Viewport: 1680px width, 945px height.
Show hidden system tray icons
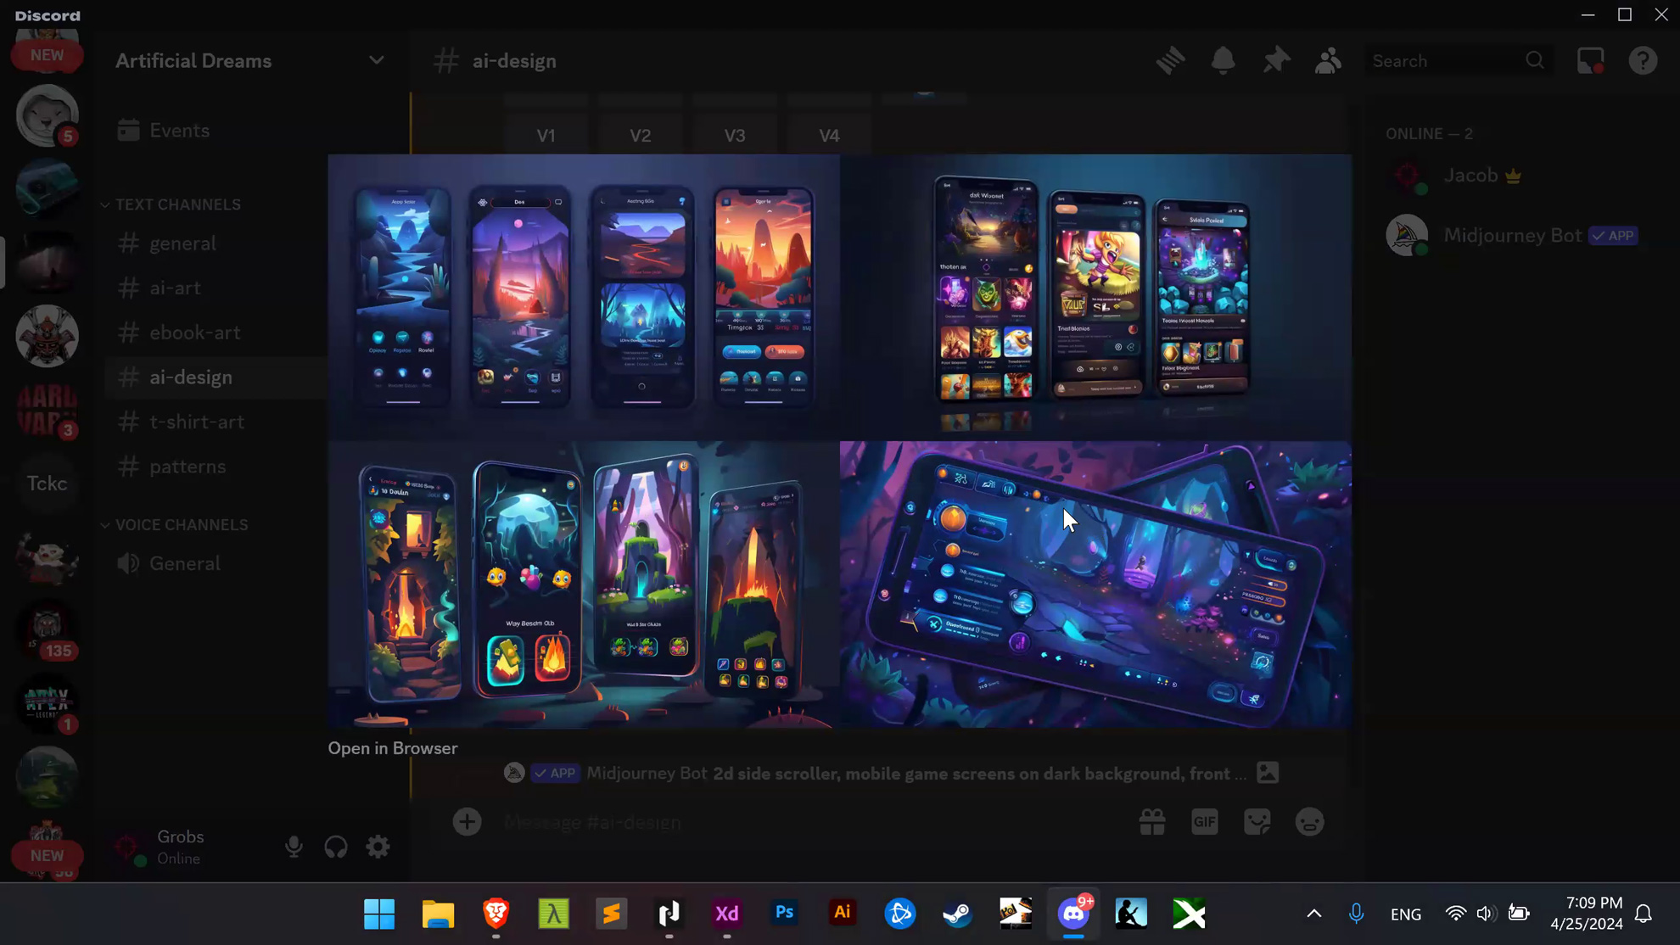click(x=1313, y=914)
